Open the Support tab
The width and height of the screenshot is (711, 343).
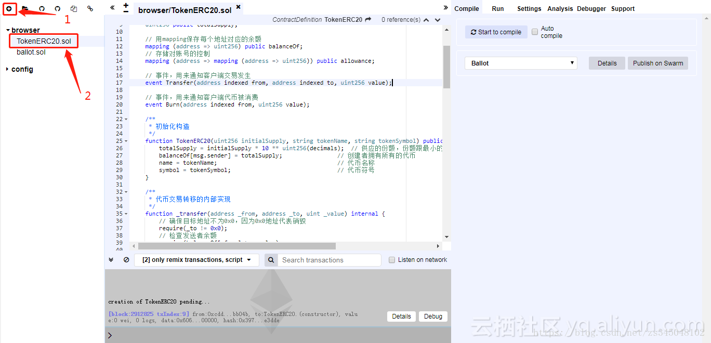[x=623, y=8]
